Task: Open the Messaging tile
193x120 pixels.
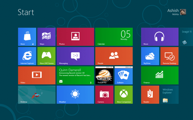Action: click(x=75, y=56)
